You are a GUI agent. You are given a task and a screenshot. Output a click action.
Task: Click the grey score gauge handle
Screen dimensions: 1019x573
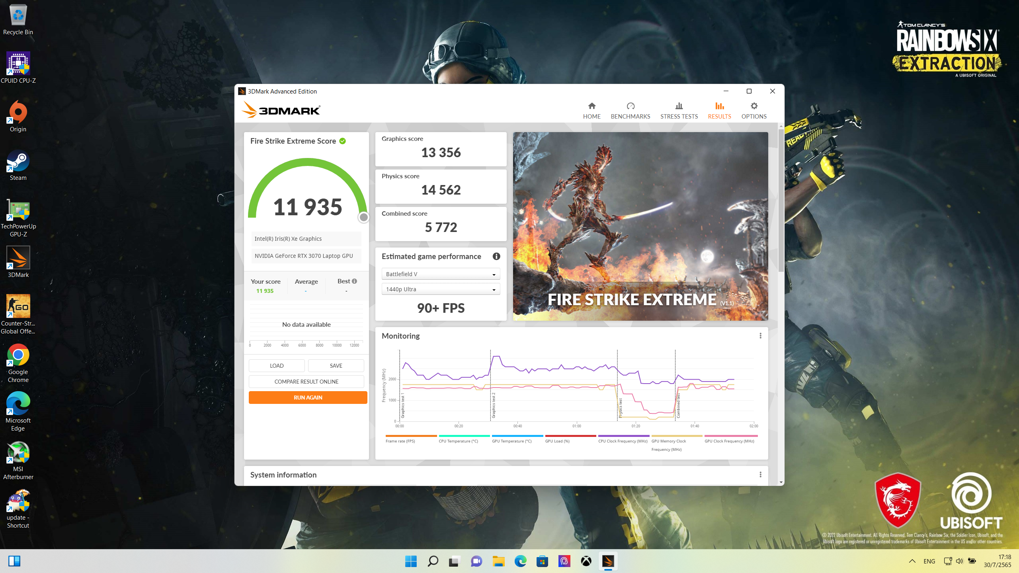(x=363, y=217)
